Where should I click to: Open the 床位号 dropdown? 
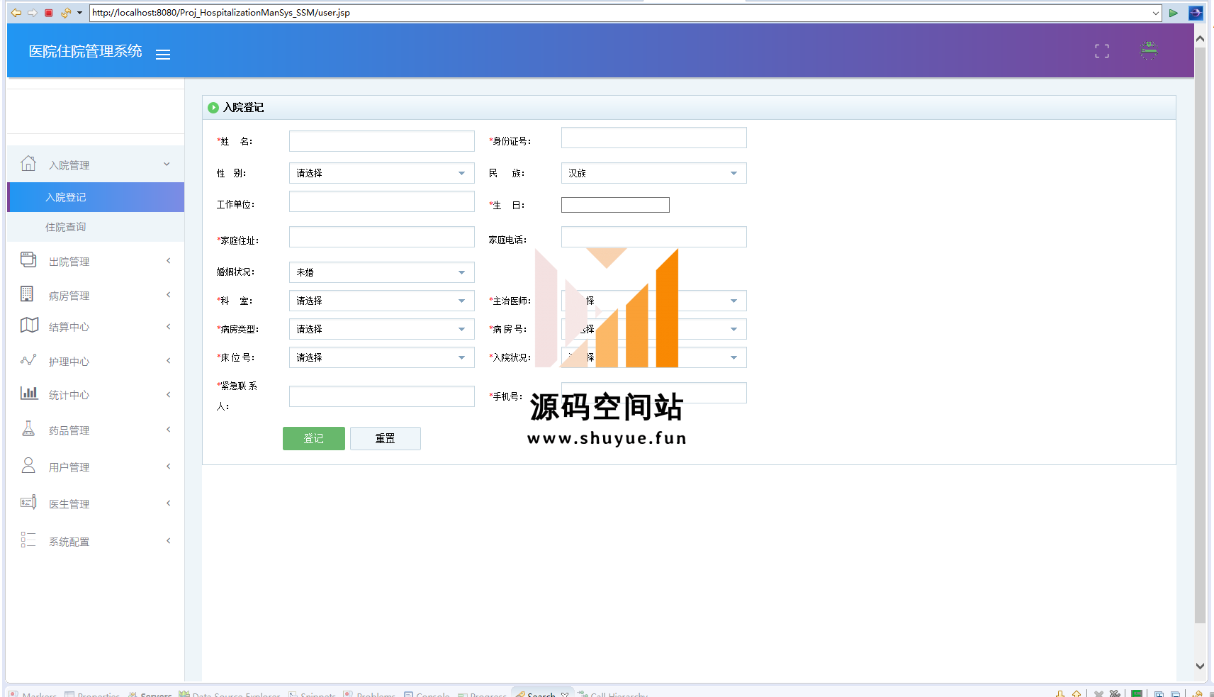(x=381, y=357)
